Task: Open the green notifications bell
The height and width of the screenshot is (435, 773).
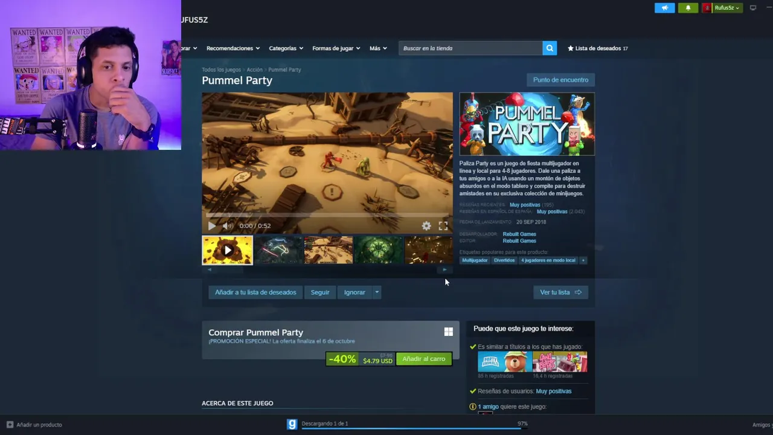Action: click(688, 8)
